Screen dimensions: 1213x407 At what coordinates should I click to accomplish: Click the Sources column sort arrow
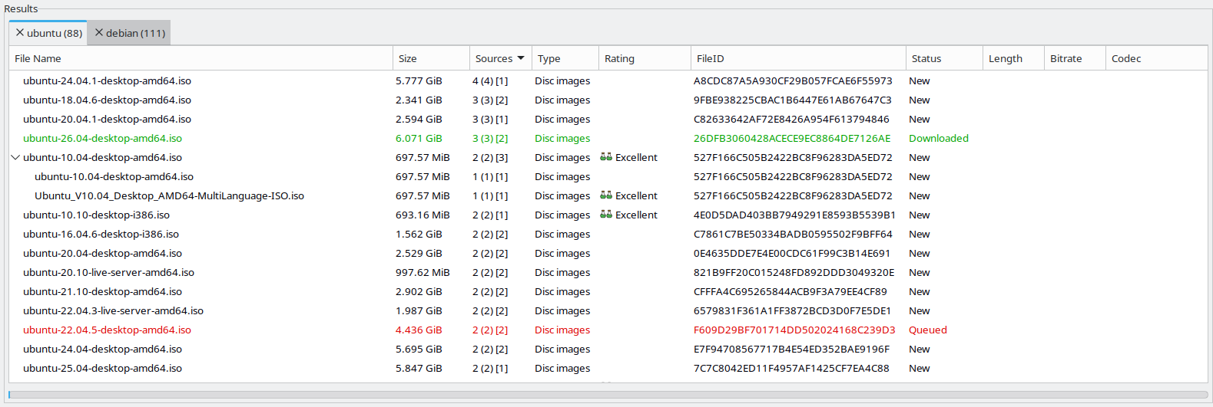tap(521, 58)
